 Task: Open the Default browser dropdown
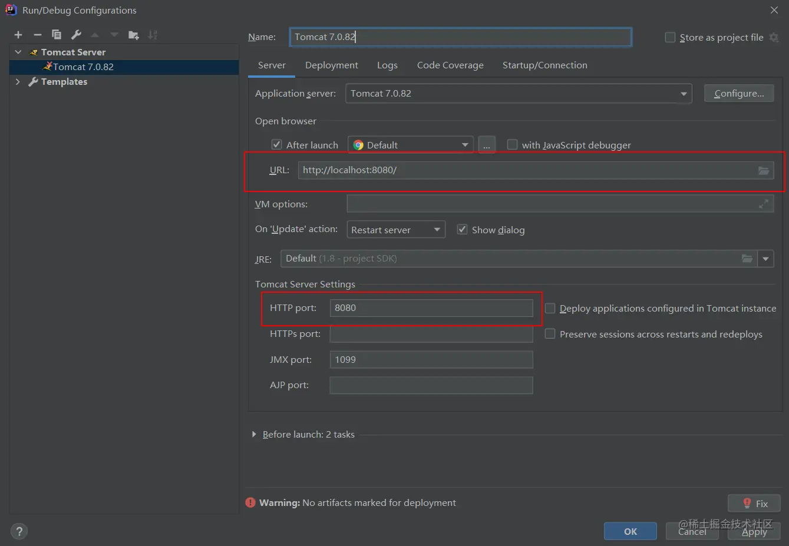click(411, 145)
